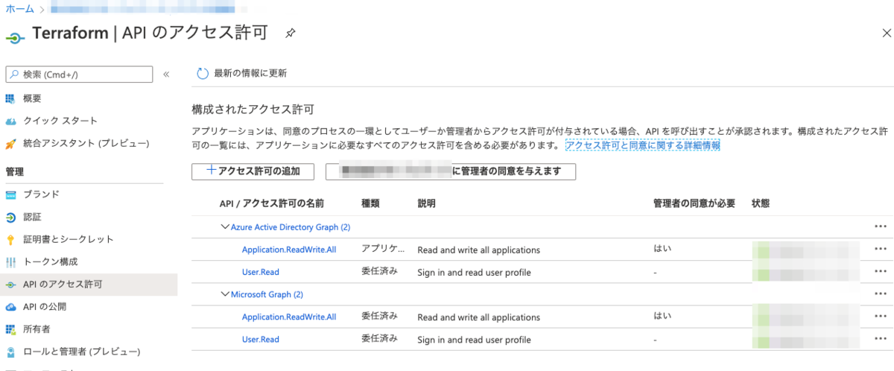Click the 構成されたアクセス許可 heading
The image size is (894, 371).
point(253,109)
